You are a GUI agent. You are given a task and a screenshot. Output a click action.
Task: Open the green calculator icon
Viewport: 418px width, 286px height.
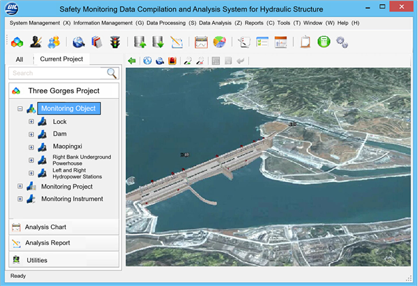[324, 42]
